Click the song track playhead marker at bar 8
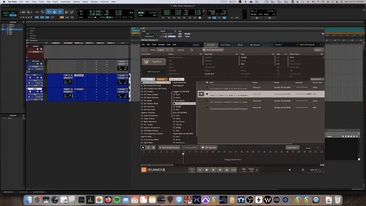The image size is (366, 206). tap(183, 154)
